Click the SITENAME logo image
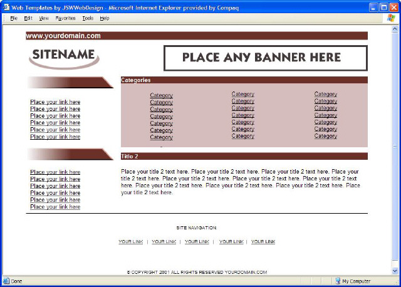 (63, 56)
